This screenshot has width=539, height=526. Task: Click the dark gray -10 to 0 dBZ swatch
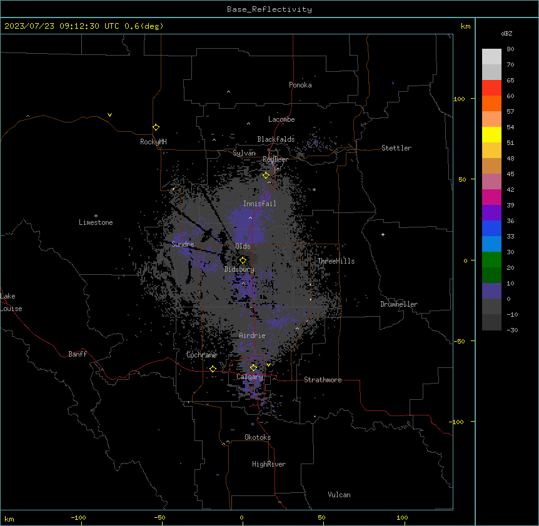[491, 307]
